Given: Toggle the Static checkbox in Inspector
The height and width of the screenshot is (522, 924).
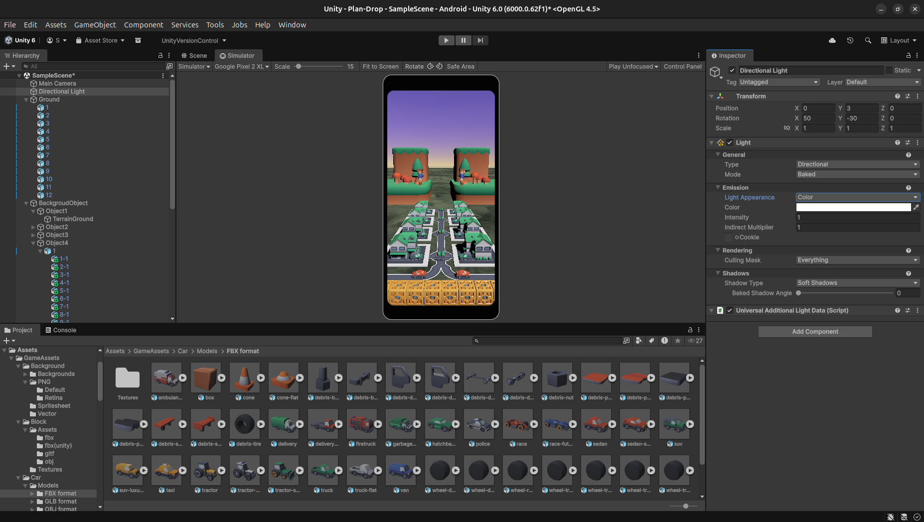Looking at the screenshot, I should (x=889, y=70).
